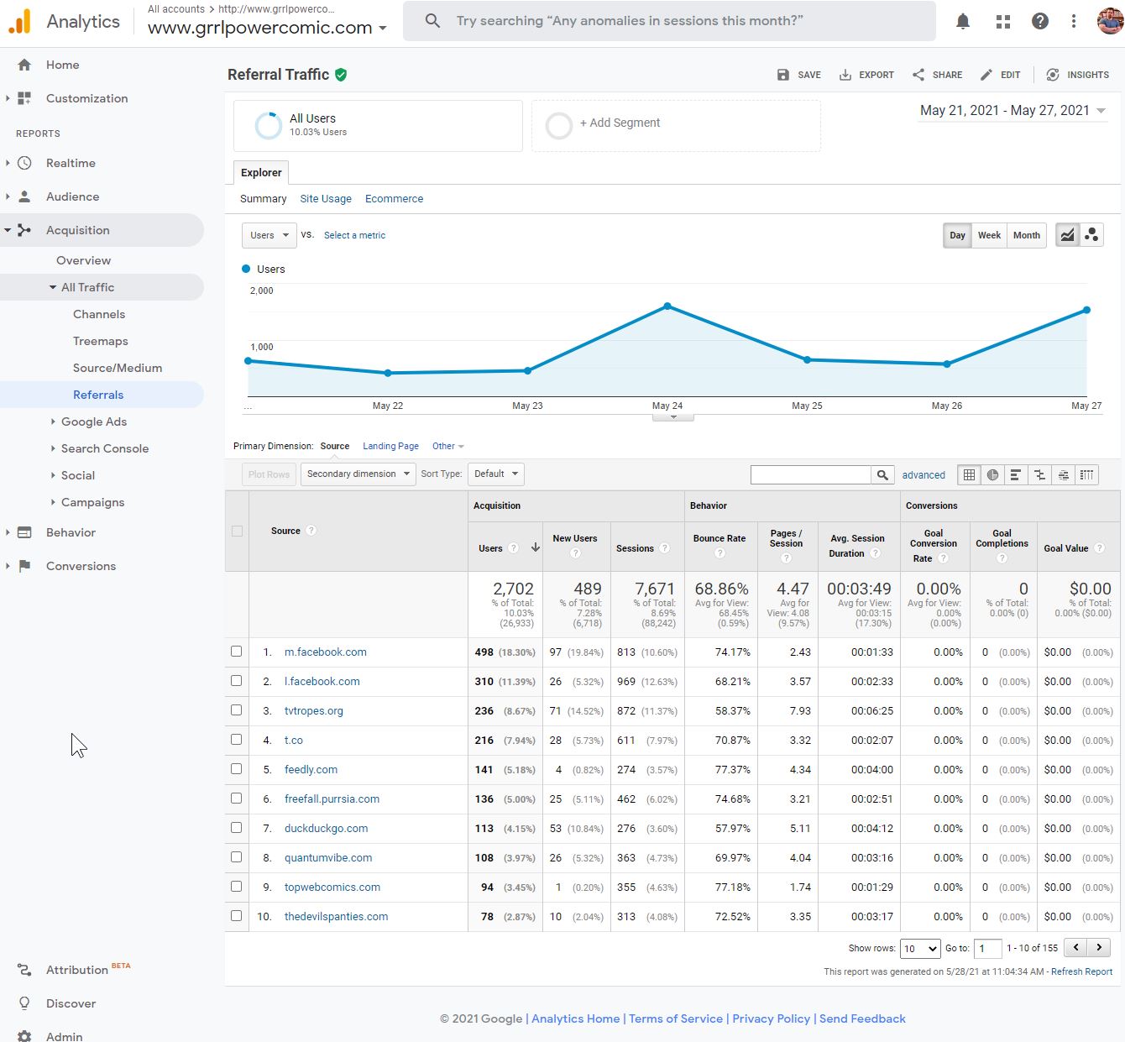Change the Show rows dropdown
Image resolution: width=1125 pixels, height=1042 pixels.
[x=920, y=948]
